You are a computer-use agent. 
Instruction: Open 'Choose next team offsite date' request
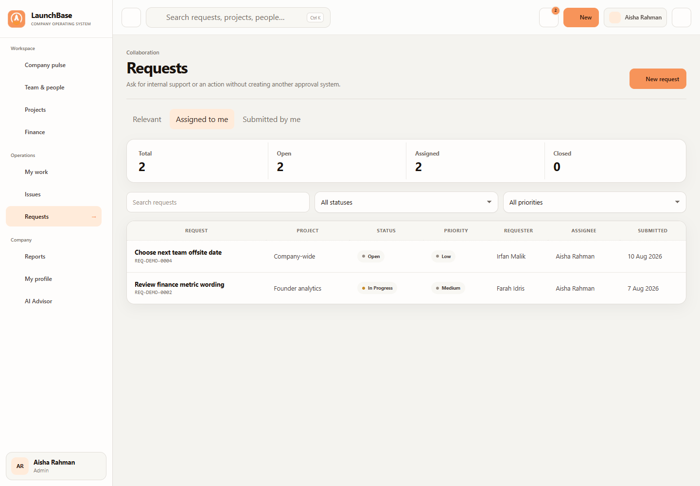click(178, 252)
